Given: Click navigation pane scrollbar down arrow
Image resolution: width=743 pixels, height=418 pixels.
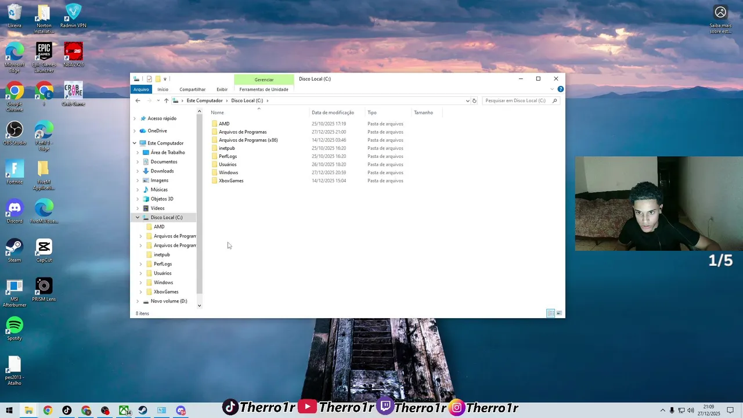Looking at the screenshot, I should [x=200, y=305].
